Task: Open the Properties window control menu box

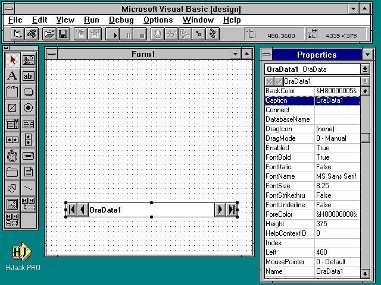Action: pyautogui.click(x=266, y=55)
